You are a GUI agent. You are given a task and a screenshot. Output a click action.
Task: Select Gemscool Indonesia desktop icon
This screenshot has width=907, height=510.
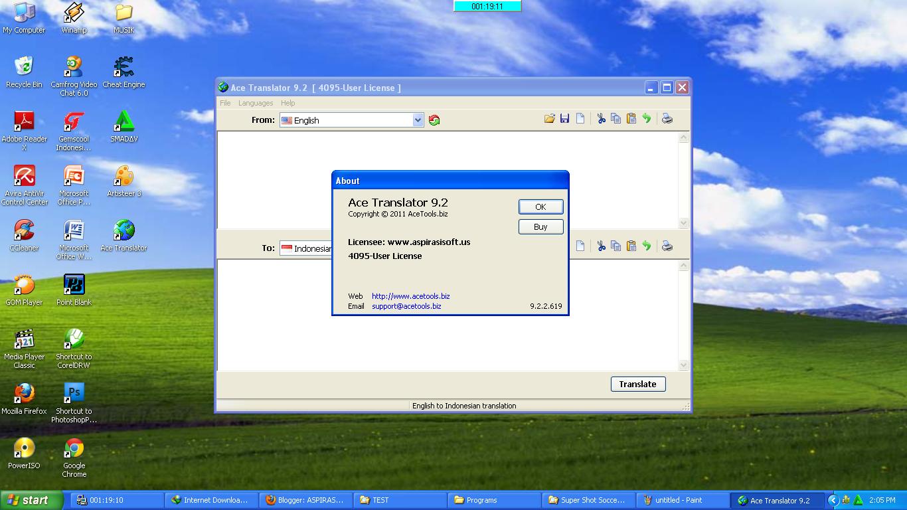(x=74, y=131)
